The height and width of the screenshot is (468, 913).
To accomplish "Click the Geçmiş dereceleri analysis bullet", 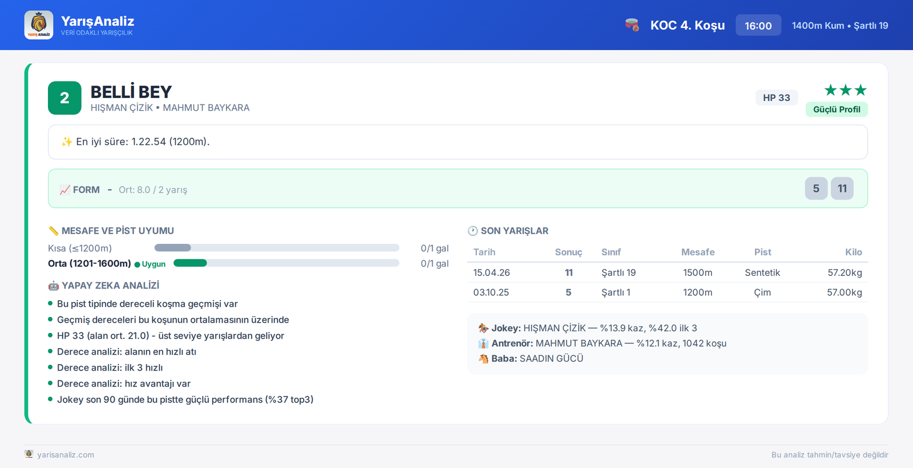I will [x=173, y=320].
